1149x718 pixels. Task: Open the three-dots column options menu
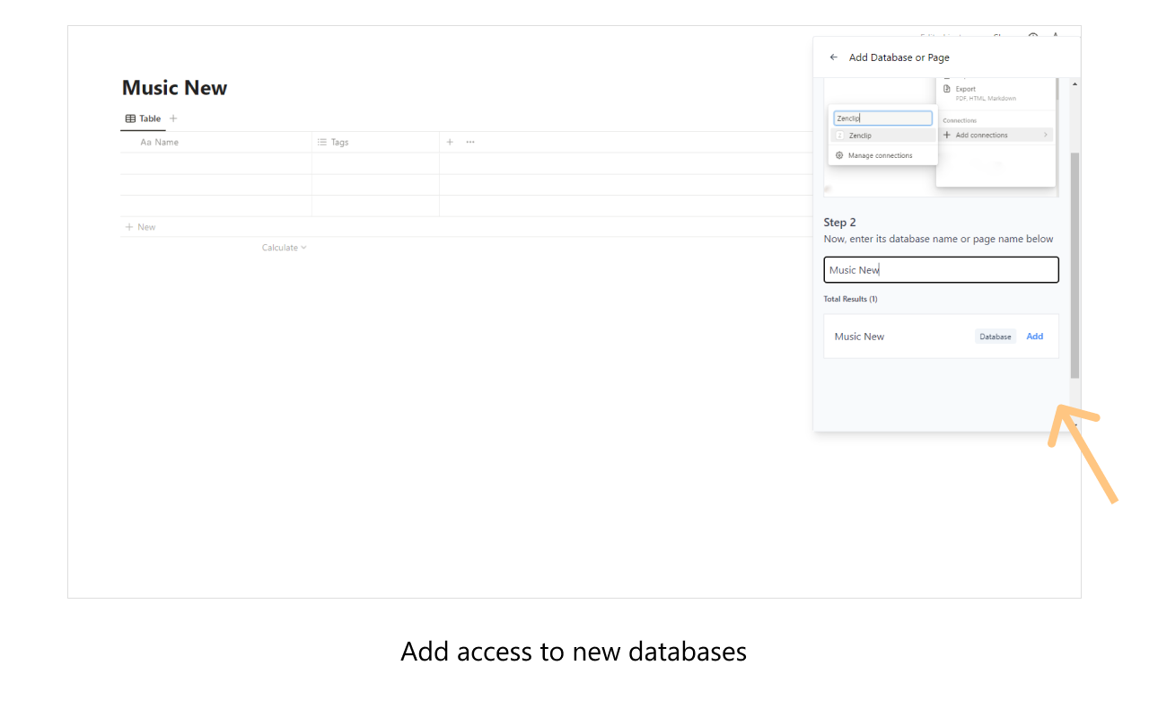470,142
